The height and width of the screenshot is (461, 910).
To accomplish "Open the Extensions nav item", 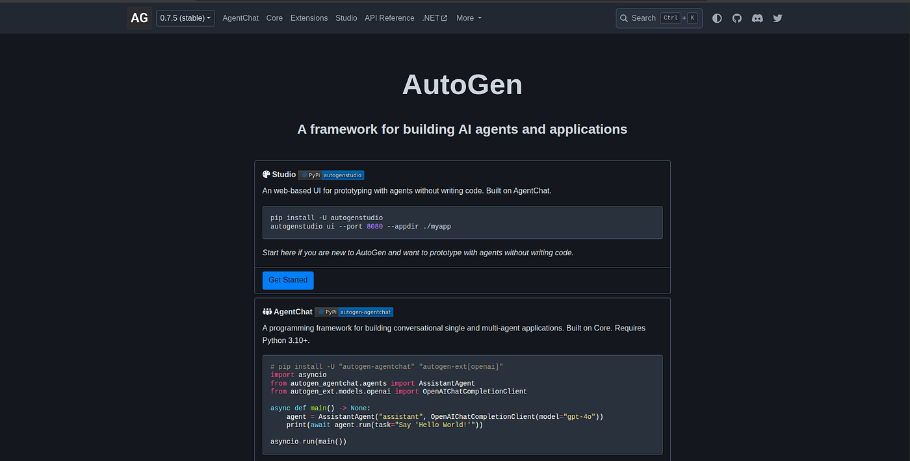I will click(309, 18).
